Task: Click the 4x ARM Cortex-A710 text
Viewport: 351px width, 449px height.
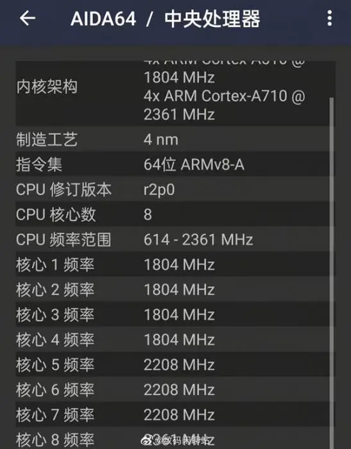Action: 216,96
